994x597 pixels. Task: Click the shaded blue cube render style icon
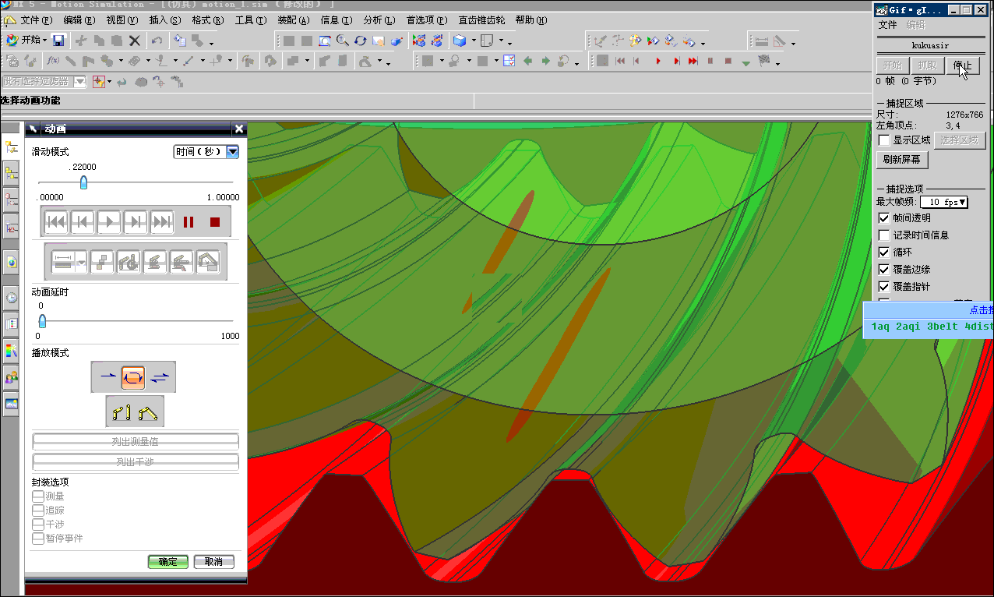click(x=460, y=41)
